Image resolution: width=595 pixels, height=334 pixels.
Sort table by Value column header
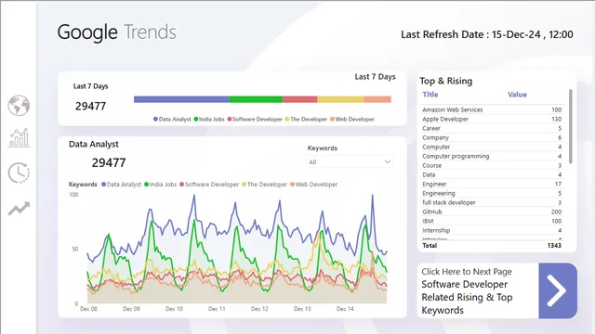point(517,95)
